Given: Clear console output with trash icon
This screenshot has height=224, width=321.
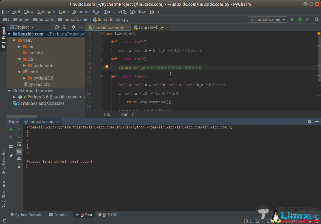Looking at the screenshot, I should tap(19, 166).
